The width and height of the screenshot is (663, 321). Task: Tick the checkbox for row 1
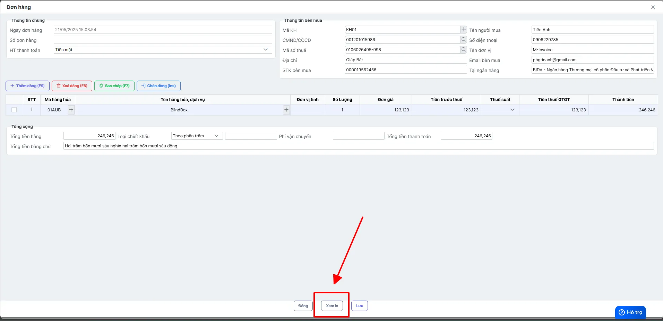click(x=14, y=110)
